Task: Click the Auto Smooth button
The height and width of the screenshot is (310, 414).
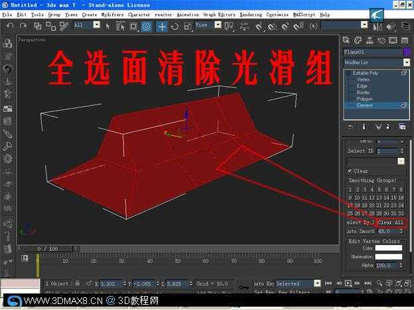Action: [360, 231]
